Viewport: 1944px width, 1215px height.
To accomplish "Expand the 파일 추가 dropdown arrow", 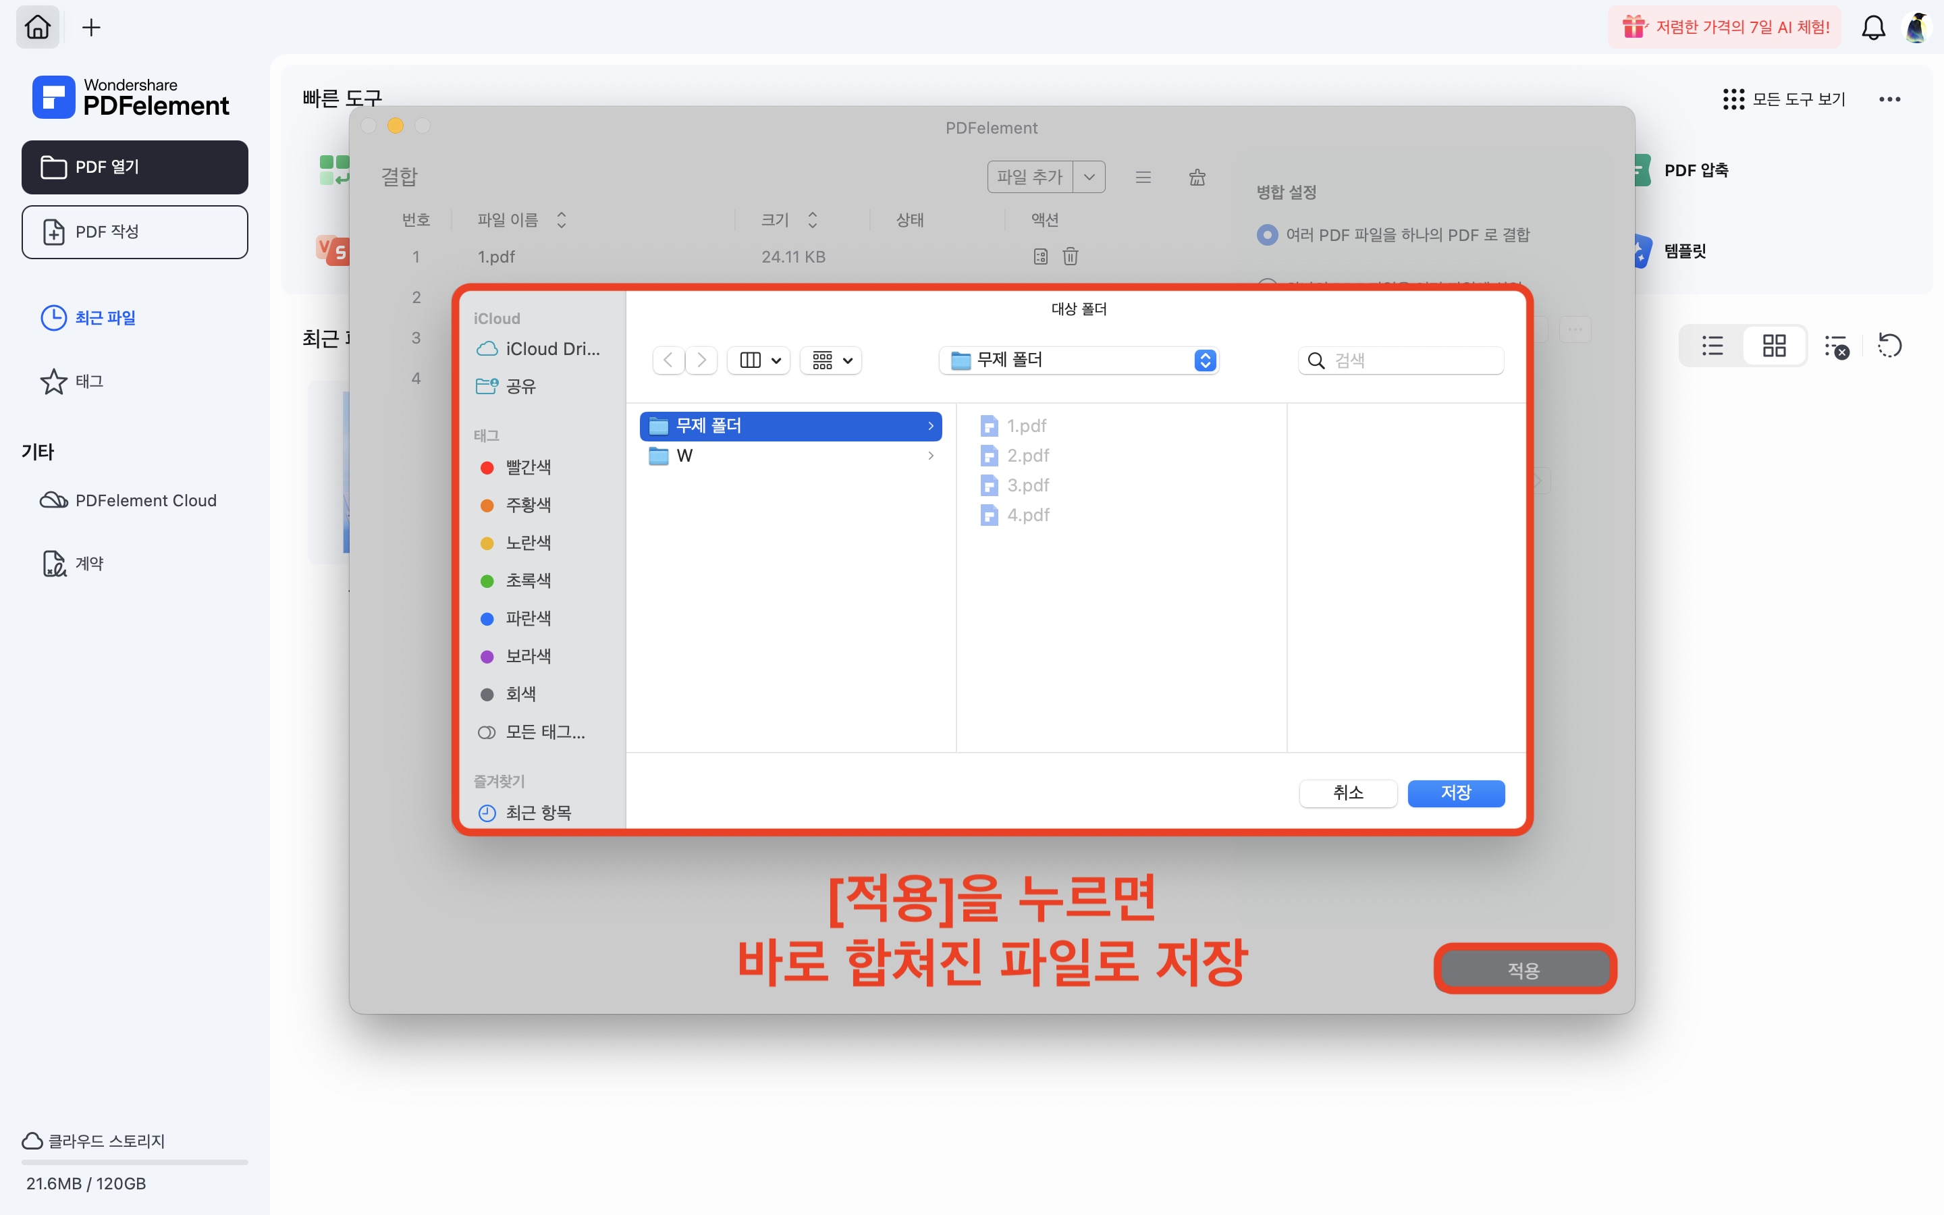I will coord(1089,177).
